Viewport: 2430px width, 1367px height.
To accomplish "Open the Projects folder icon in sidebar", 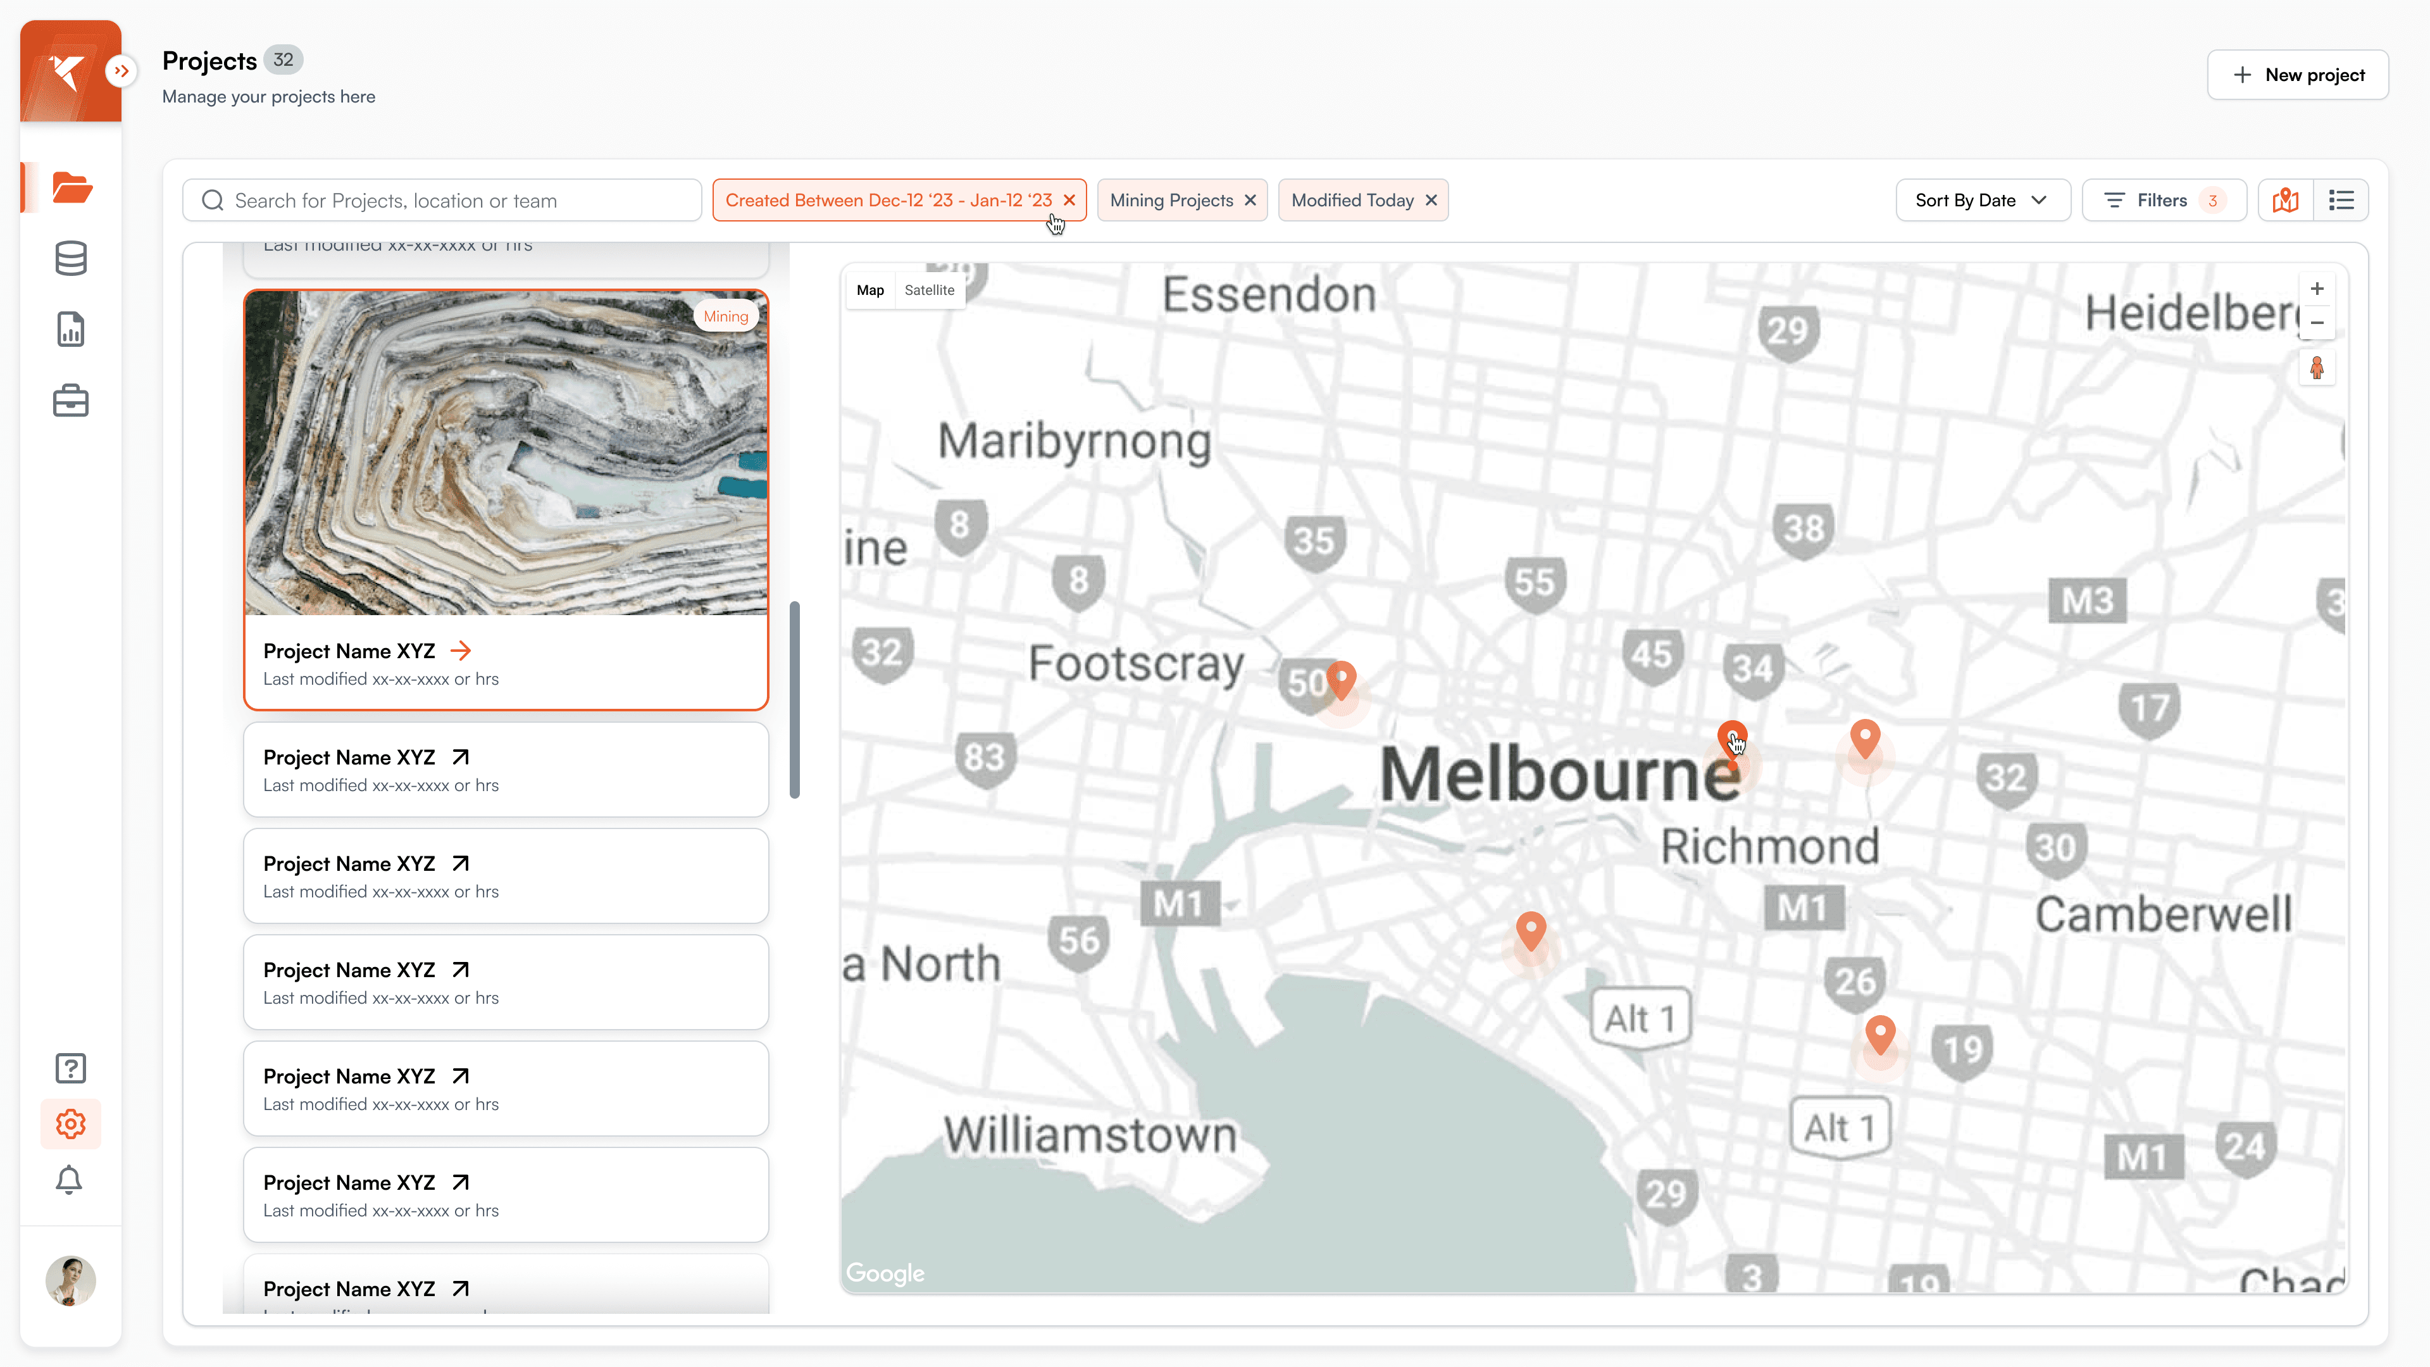I will tap(72, 188).
